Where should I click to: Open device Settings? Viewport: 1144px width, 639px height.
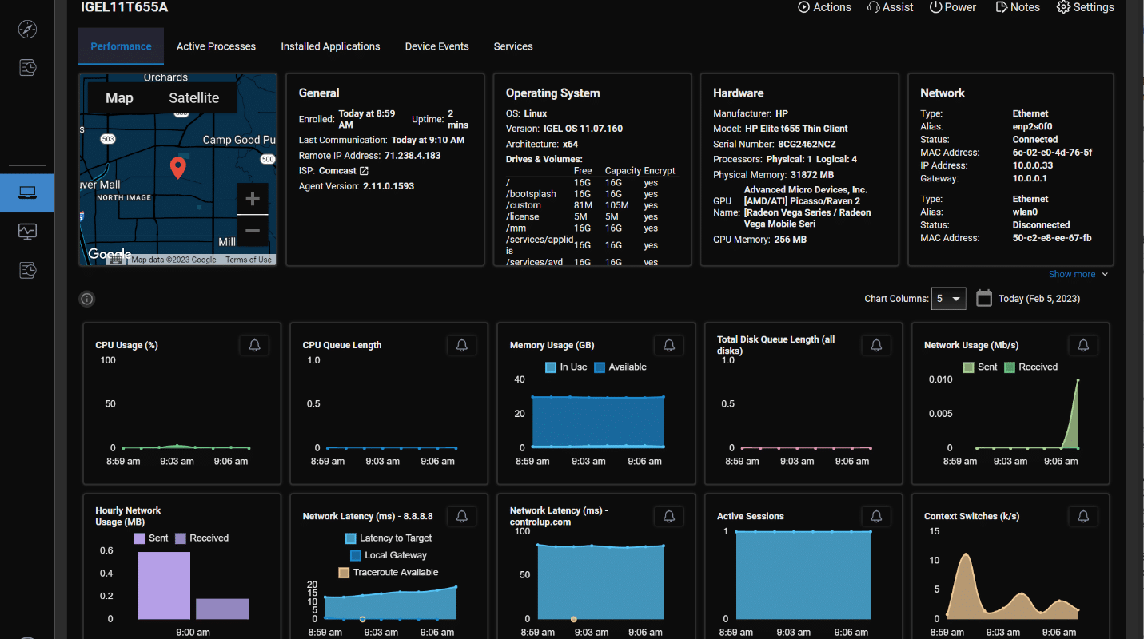pyautogui.click(x=1085, y=7)
